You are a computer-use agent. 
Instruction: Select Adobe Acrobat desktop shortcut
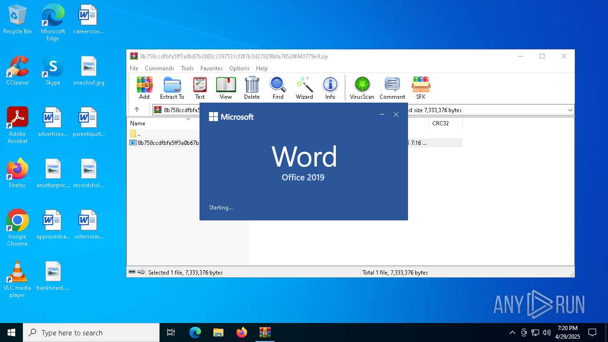[18, 125]
